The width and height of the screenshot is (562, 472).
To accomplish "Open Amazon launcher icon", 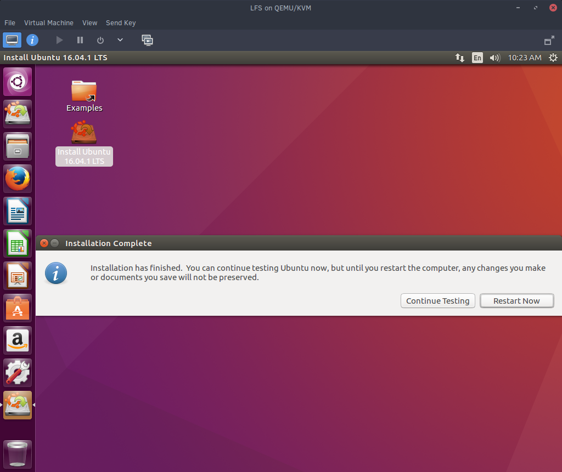I will (x=18, y=340).
